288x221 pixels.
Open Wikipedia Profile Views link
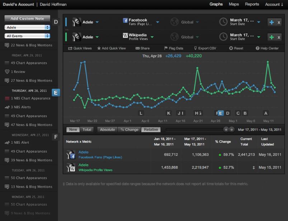click(95, 170)
